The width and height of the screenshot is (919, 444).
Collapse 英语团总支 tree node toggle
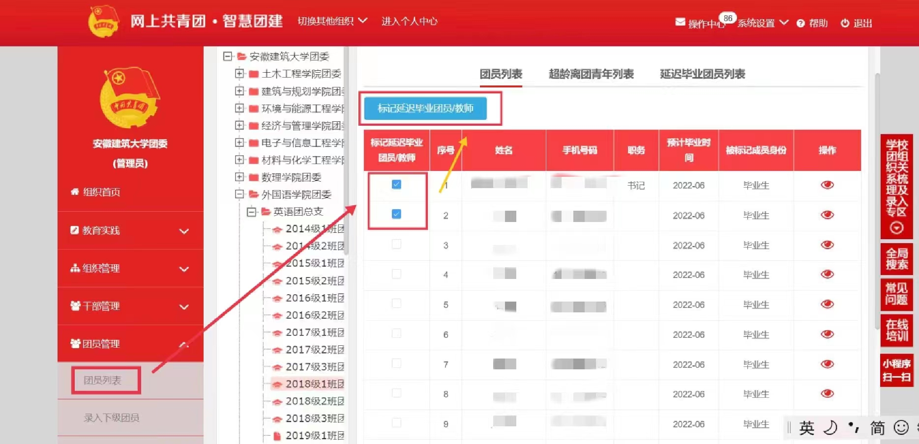[252, 212]
